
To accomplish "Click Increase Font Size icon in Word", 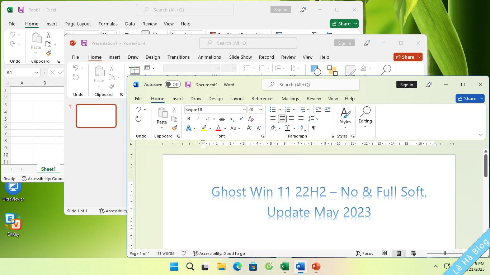I will click(249, 128).
